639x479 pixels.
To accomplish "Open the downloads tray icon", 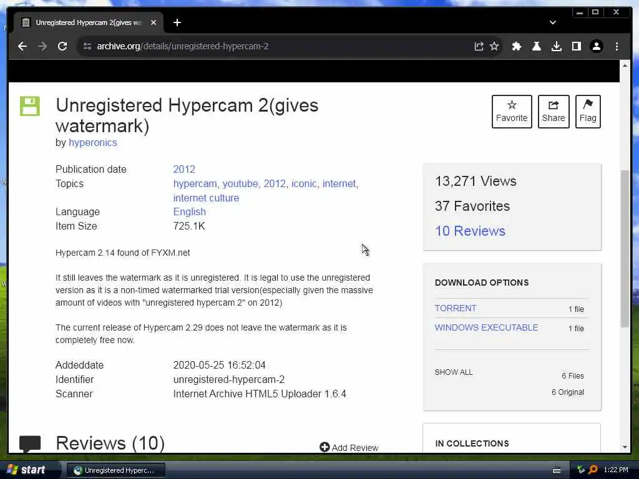I will (x=557, y=46).
